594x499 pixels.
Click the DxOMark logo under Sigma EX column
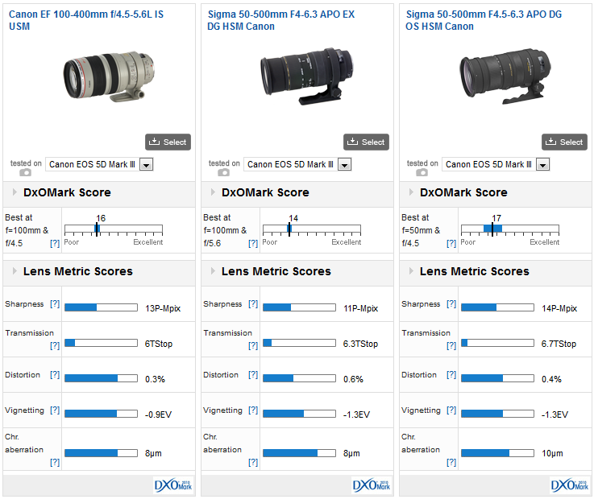(x=372, y=485)
